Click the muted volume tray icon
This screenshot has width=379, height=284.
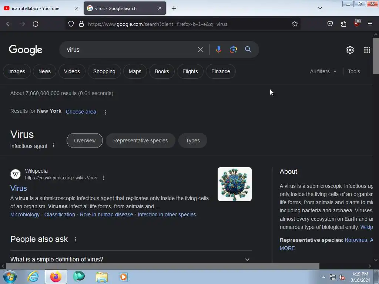point(342,277)
